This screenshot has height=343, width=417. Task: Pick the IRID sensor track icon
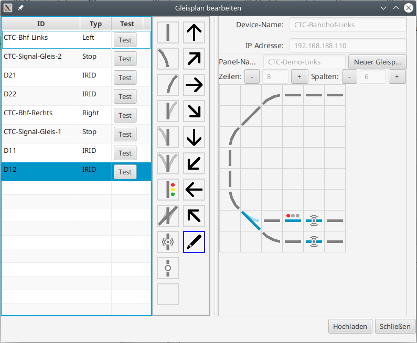point(168,242)
